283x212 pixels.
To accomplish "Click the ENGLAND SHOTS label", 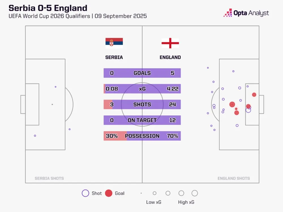I will (x=234, y=178).
